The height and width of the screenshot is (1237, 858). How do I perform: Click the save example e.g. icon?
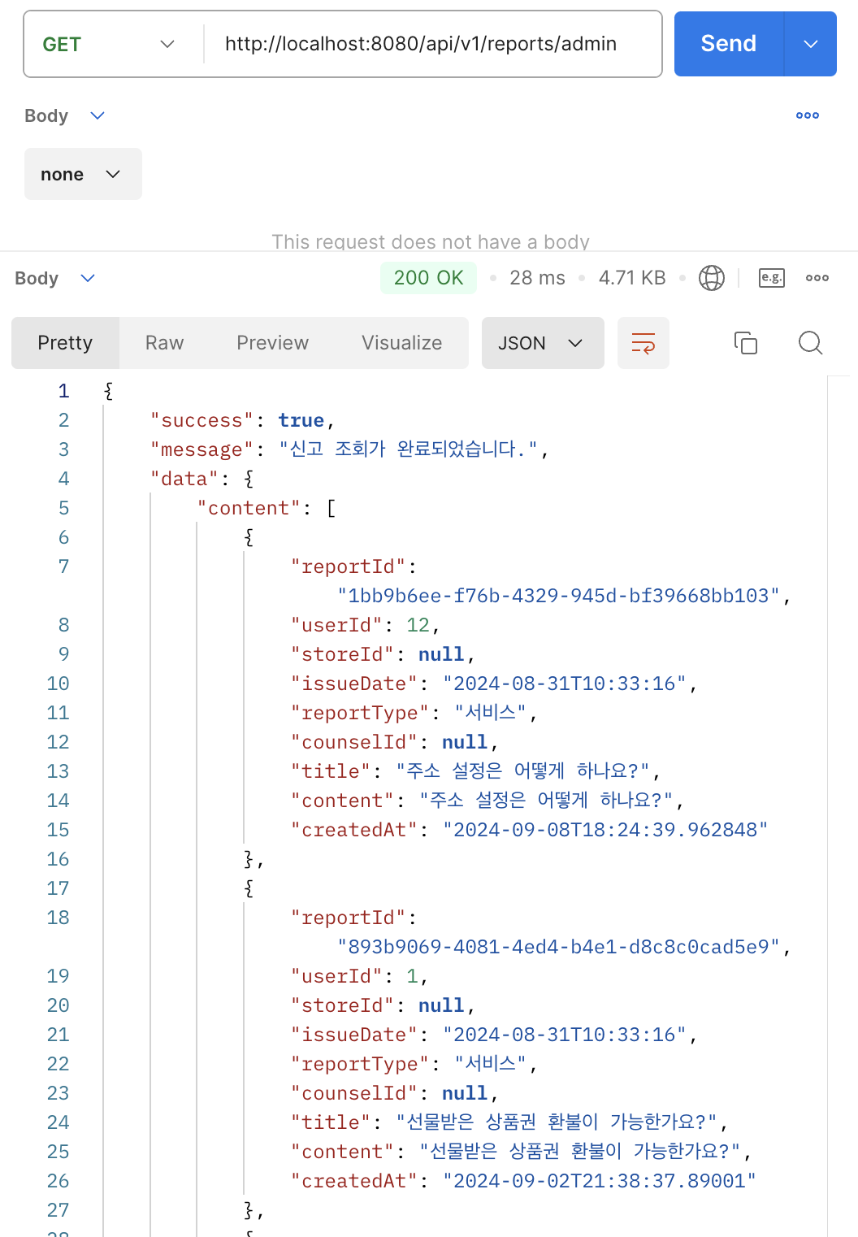click(x=771, y=278)
